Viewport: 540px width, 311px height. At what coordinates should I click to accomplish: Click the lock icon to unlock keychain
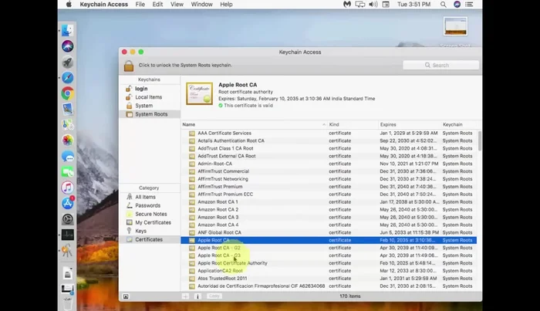(x=129, y=66)
